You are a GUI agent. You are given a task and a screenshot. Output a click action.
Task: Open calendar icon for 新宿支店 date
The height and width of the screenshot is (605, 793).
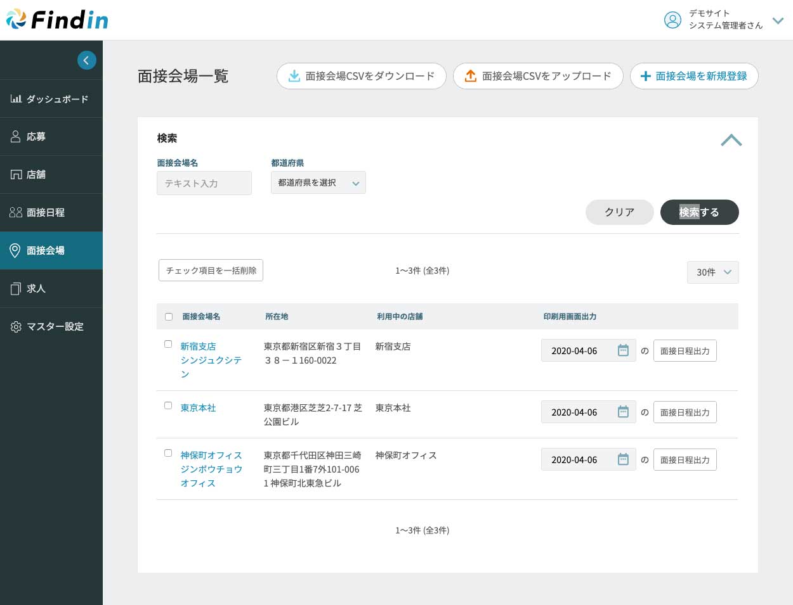pyautogui.click(x=623, y=350)
